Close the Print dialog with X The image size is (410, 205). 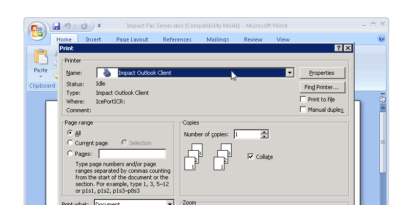(348, 48)
